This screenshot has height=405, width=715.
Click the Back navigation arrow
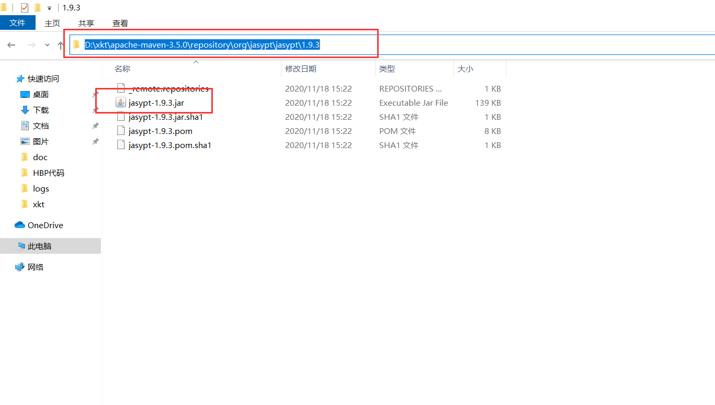click(12, 45)
